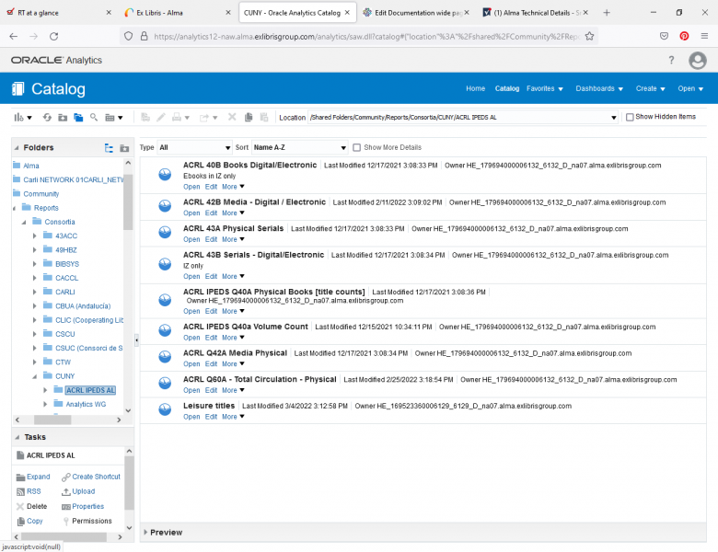This screenshot has height=552, width=718.
Task: Click analysis icon for Leisure titles
Action: click(165, 409)
